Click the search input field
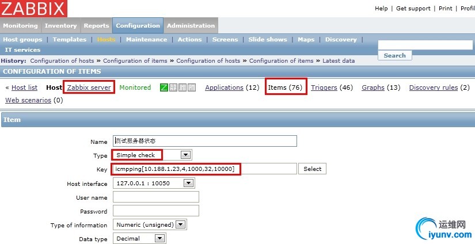Screen dimensions: 475x244 [425, 45]
